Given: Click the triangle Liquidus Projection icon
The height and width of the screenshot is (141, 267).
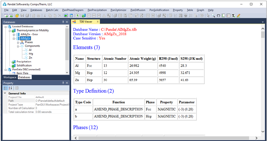Looking at the screenshot, I should click(x=104, y=16).
